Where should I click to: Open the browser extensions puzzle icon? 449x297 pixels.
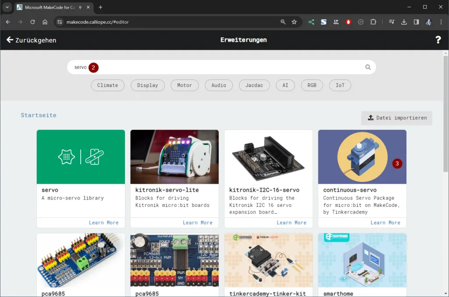coord(373,22)
